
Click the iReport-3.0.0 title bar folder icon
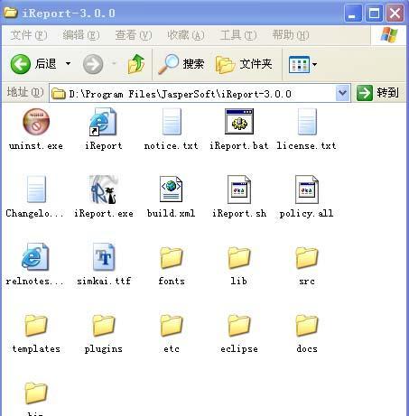(x=11, y=13)
